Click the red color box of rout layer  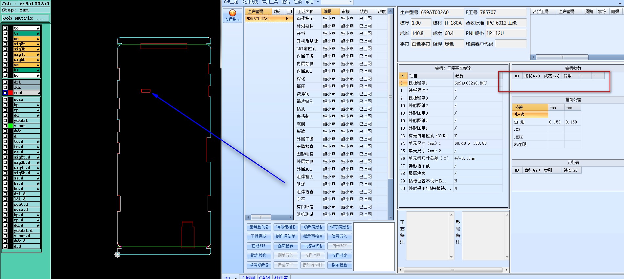[11, 93]
